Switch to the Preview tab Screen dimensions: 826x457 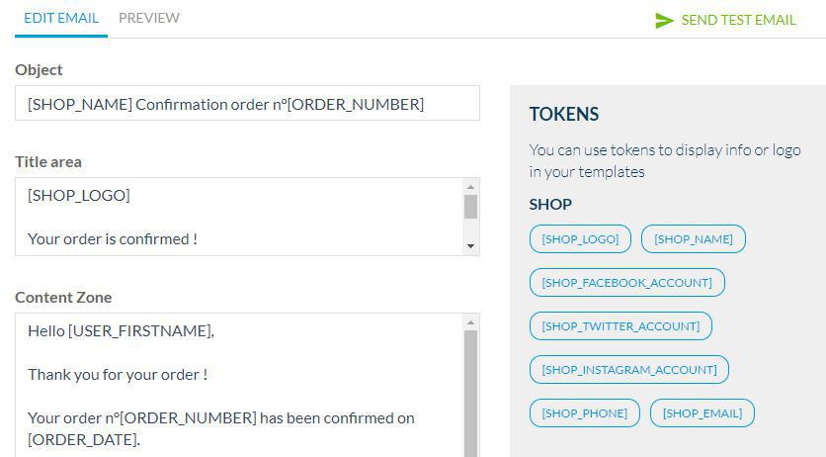coord(149,18)
